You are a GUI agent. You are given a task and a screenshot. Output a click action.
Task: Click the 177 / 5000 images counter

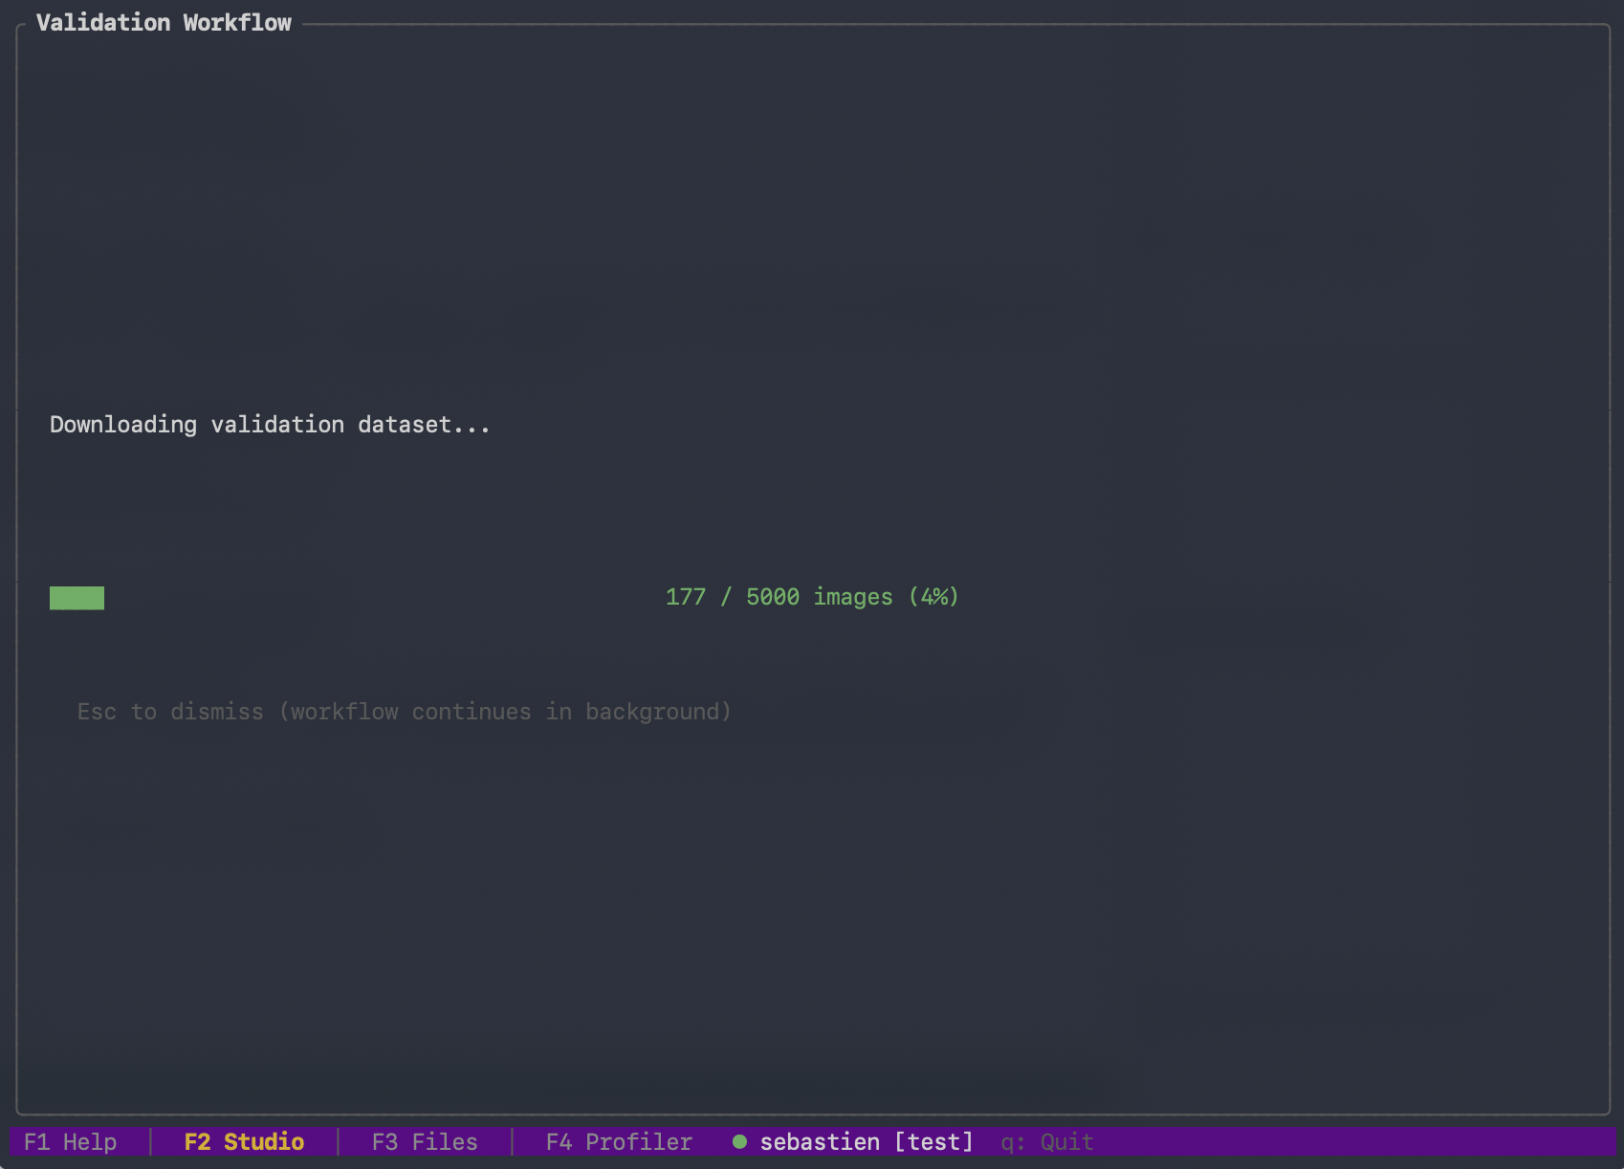pos(812,597)
